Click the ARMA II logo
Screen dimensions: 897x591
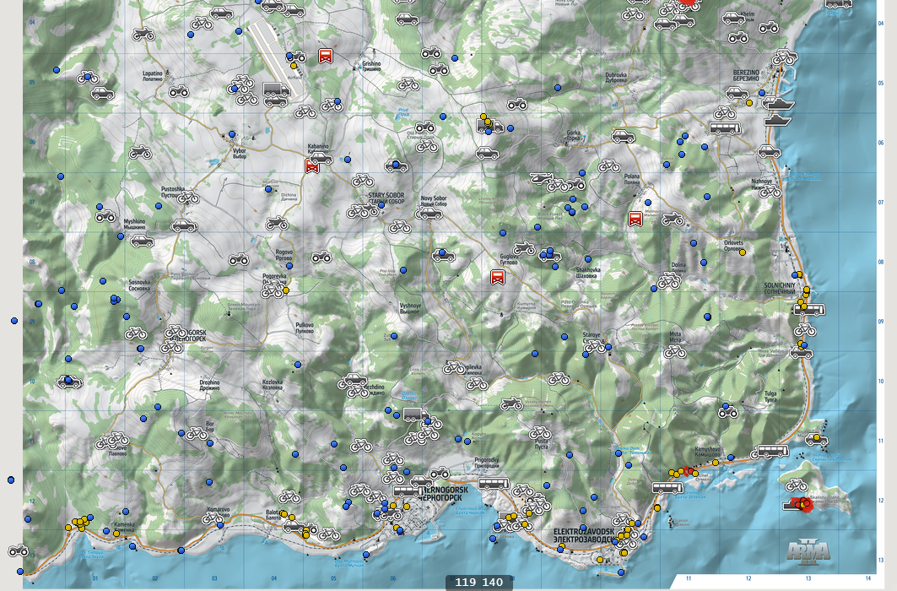coord(809,551)
